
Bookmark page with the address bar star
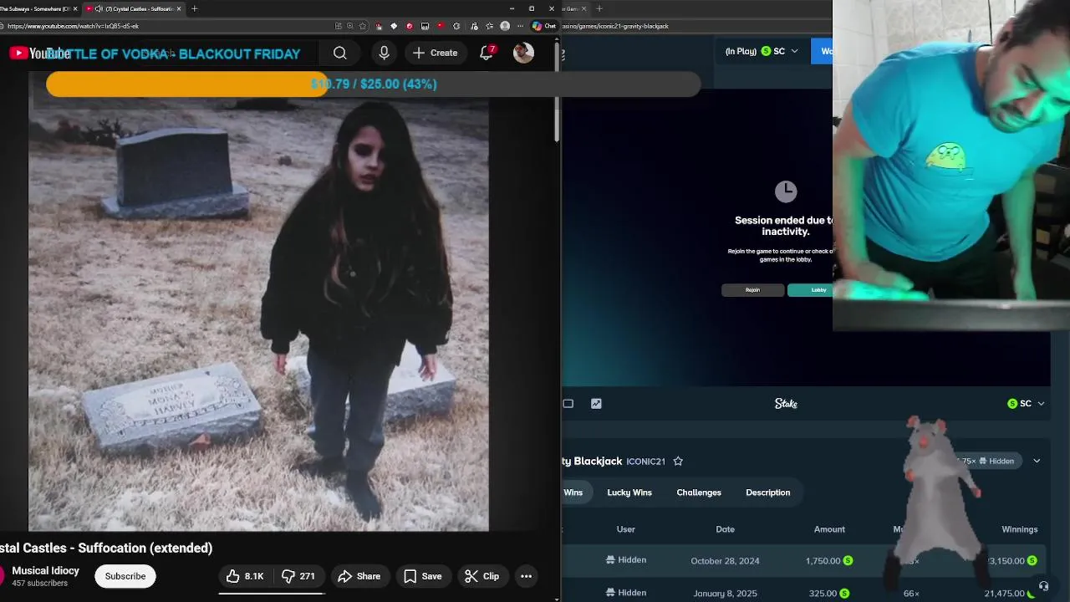(x=362, y=26)
